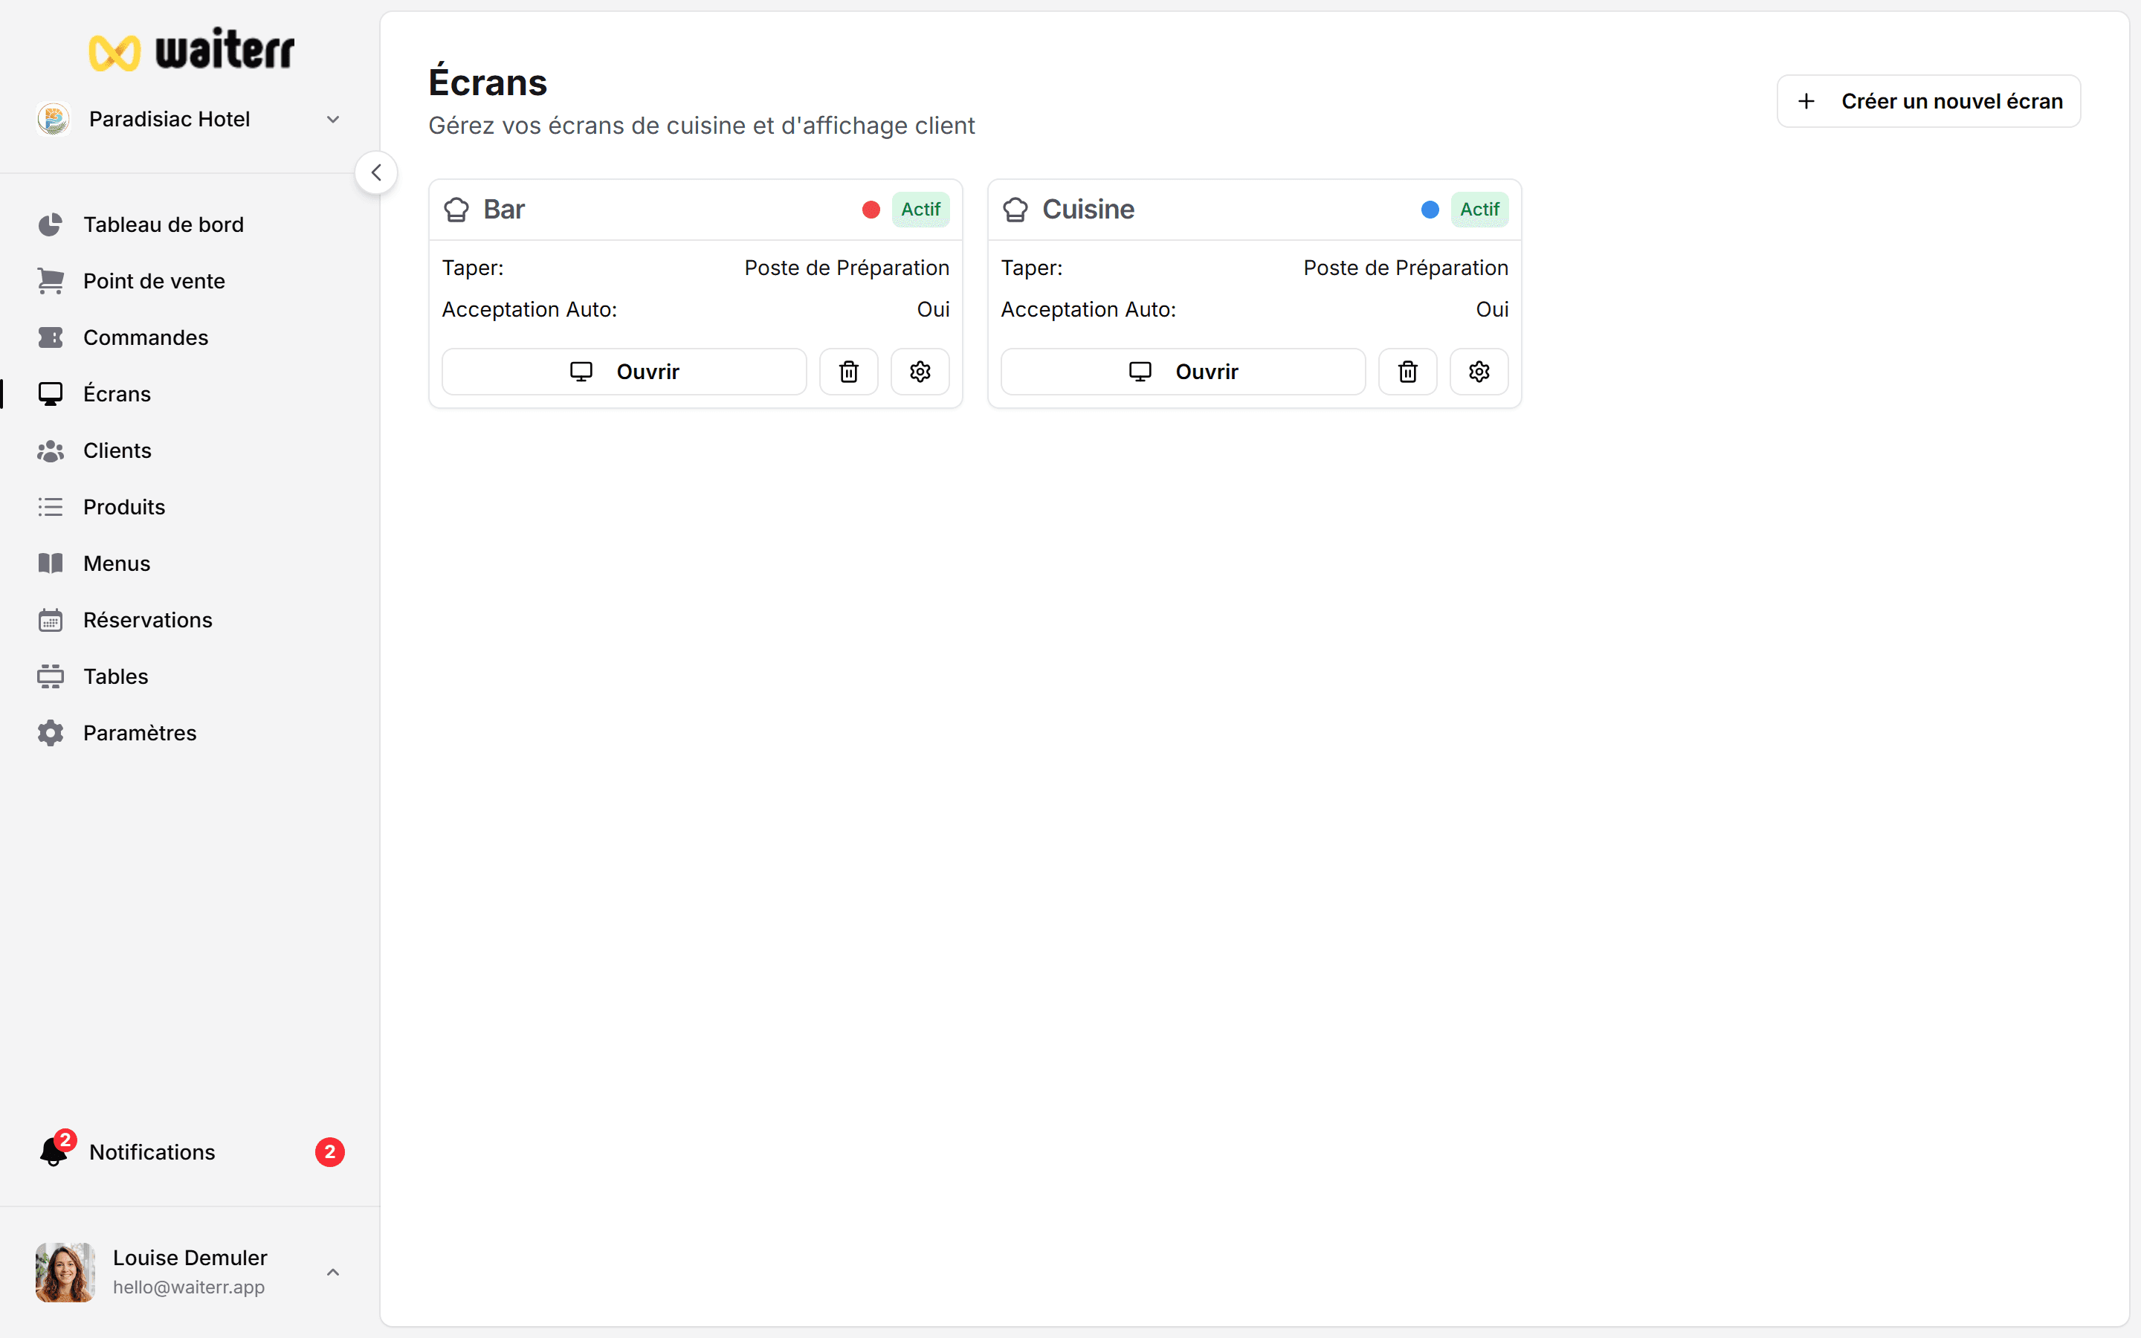2141x1338 pixels.
Task: Click the Cuisine screen title
Action: pyautogui.click(x=1088, y=210)
